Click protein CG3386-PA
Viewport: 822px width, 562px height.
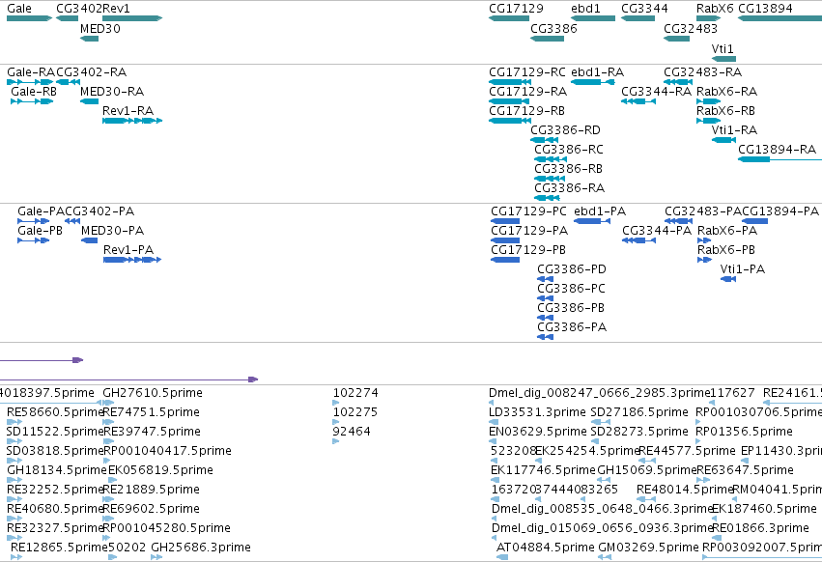(x=545, y=337)
